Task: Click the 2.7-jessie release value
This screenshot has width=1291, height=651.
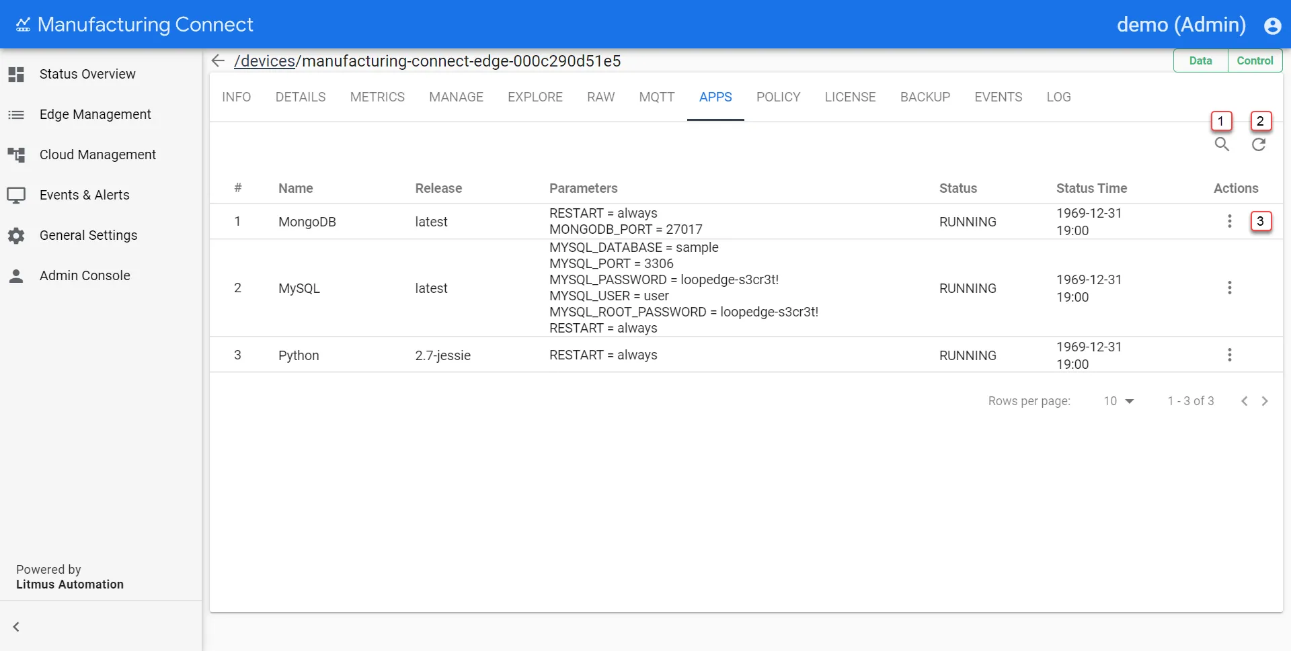Action: (x=443, y=355)
